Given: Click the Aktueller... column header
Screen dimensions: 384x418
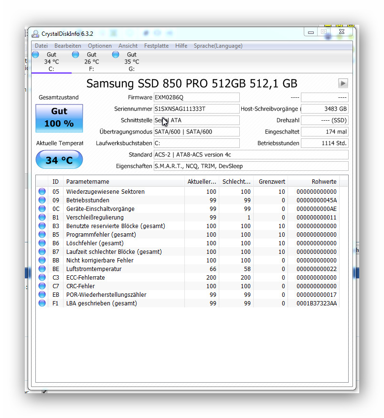Looking at the screenshot, I should click(x=202, y=181).
